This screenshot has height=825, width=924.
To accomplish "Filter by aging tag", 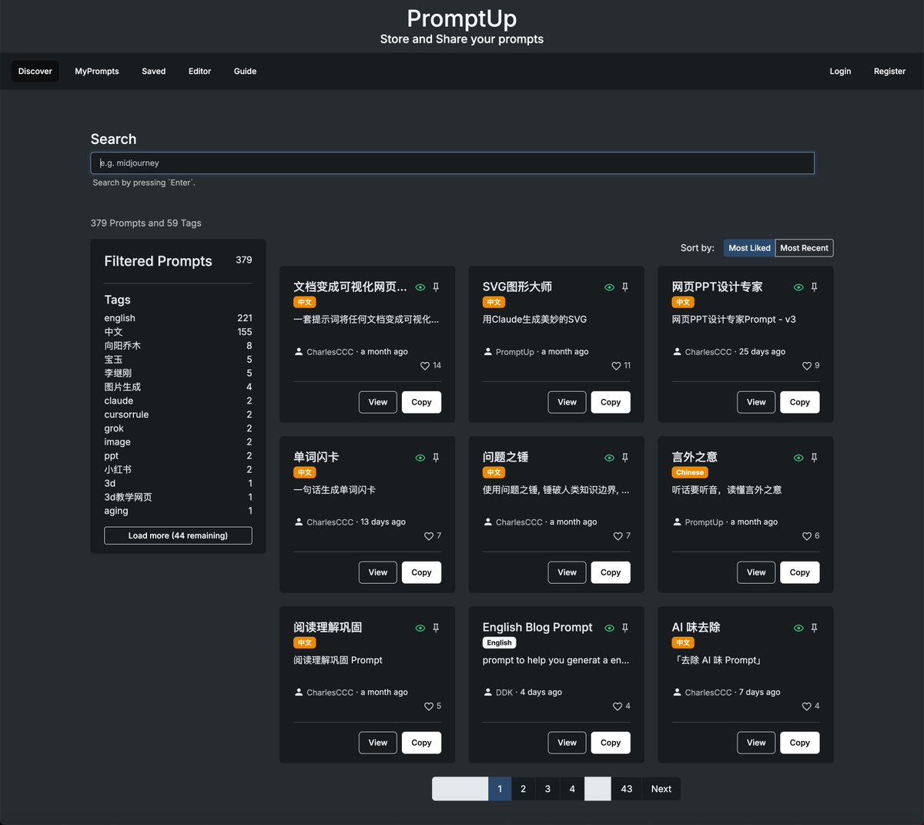I will (178, 511).
